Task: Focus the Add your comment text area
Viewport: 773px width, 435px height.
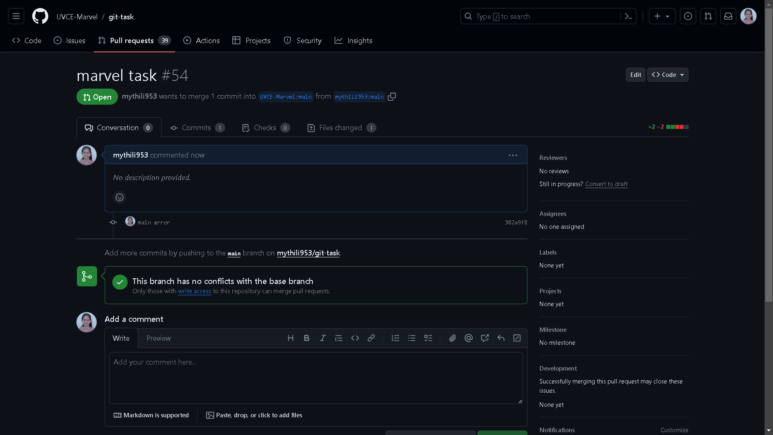Action: point(316,378)
